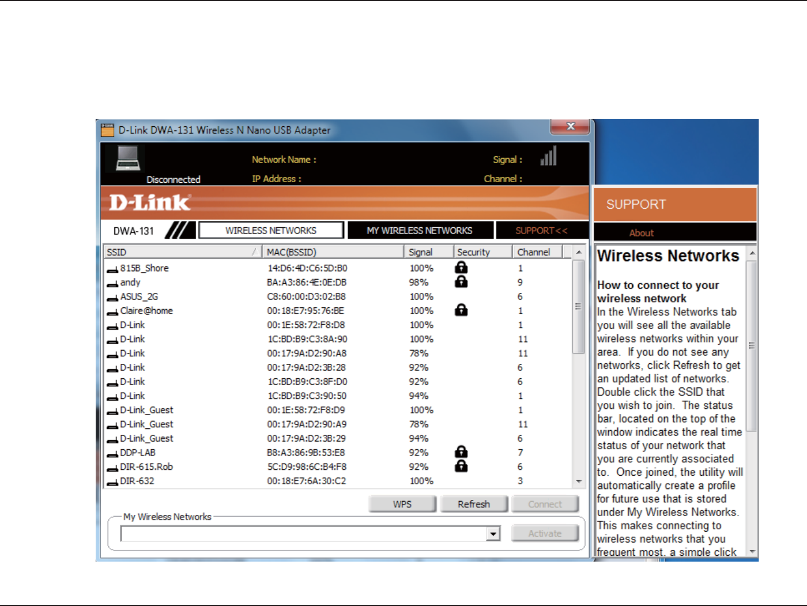Click network icon for D-Link_Guest row 00:1E:58:72:F8:D9
Screen dimensions: 807x606
[112, 411]
